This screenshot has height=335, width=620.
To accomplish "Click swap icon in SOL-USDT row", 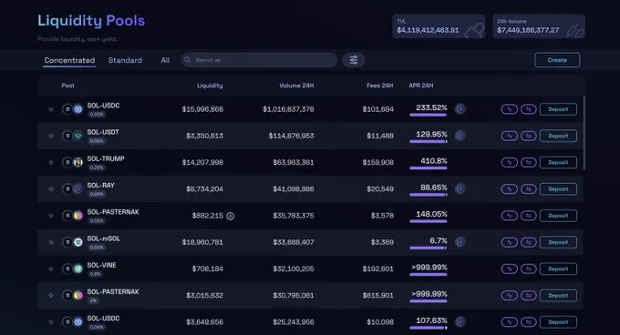I will (x=529, y=136).
